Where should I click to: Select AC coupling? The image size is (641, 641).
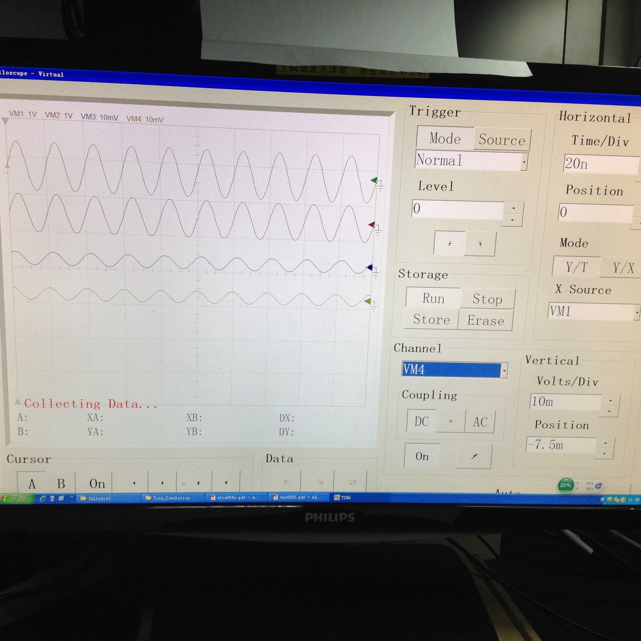coord(480,422)
